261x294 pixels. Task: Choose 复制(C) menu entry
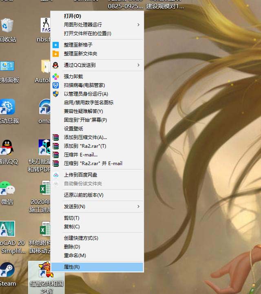[97, 226]
